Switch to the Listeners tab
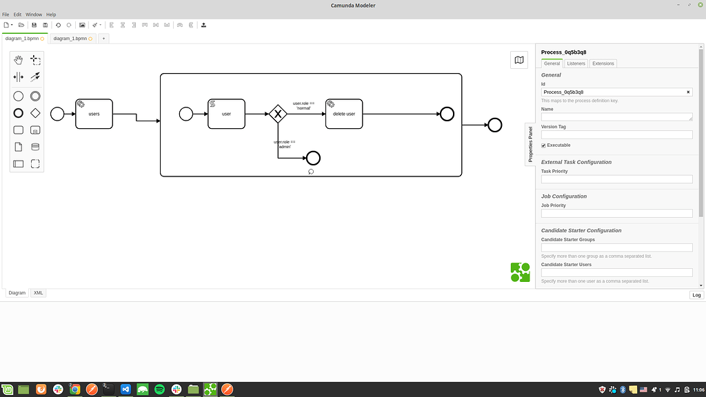The width and height of the screenshot is (706, 397). pos(576,63)
